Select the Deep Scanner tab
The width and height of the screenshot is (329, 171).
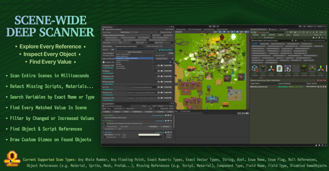point(107,27)
